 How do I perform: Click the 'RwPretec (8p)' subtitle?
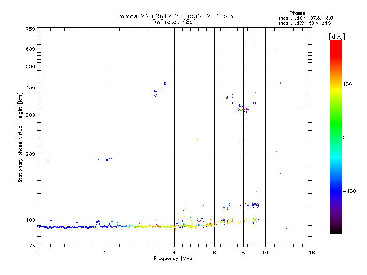pyautogui.click(x=174, y=22)
